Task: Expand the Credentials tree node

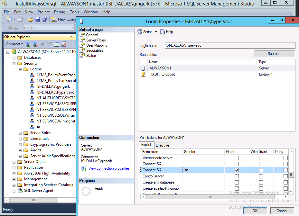Action: [x=20, y=139]
